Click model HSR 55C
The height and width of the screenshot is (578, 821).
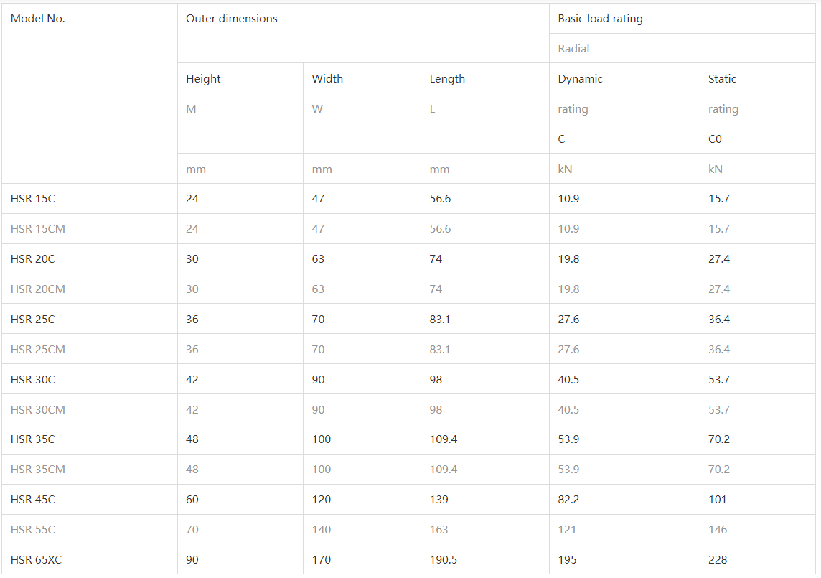click(x=33, y=530)
